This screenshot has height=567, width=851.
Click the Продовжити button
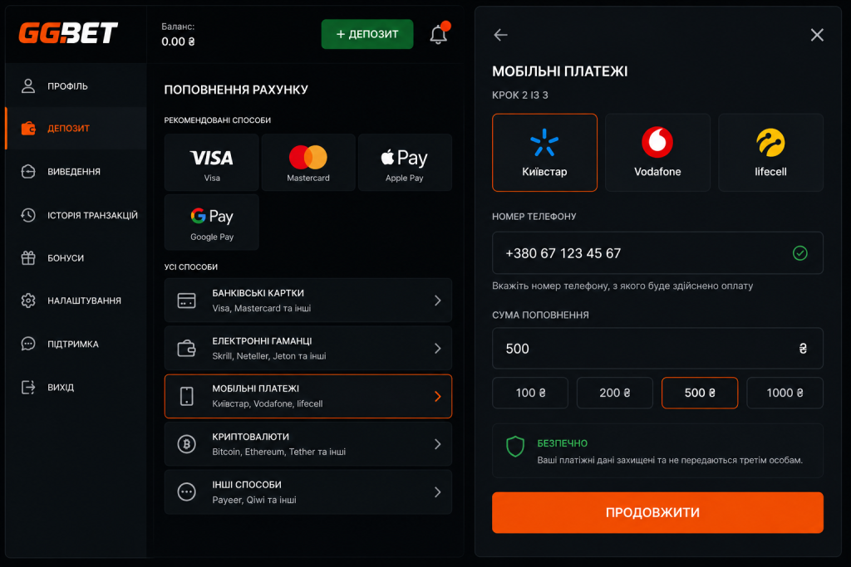tap(657, 512)
